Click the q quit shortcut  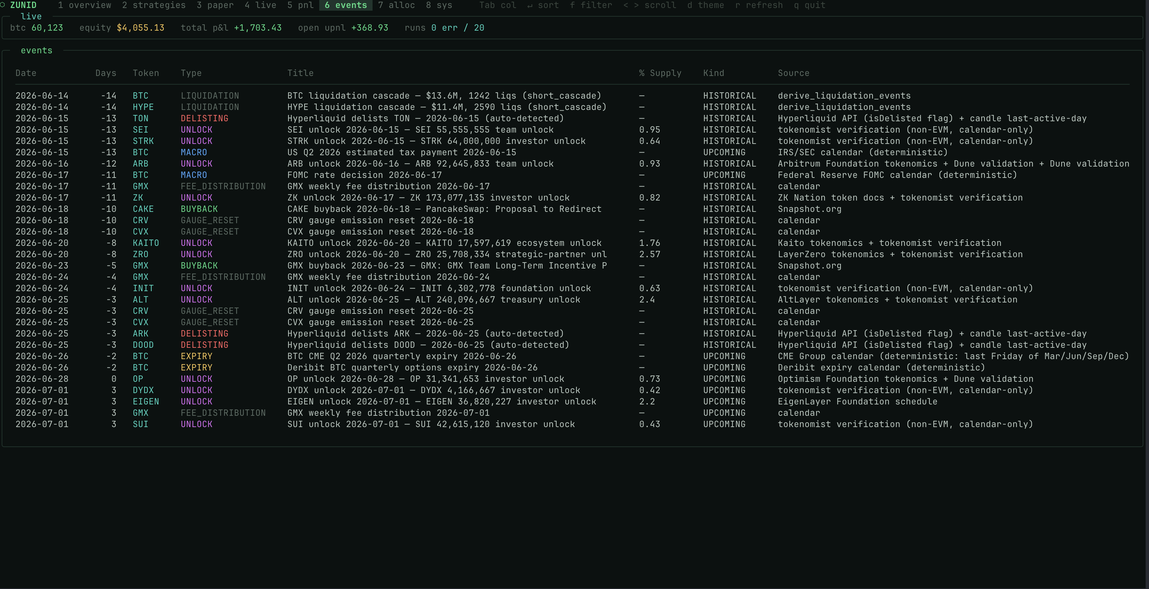tap(809, 5)
